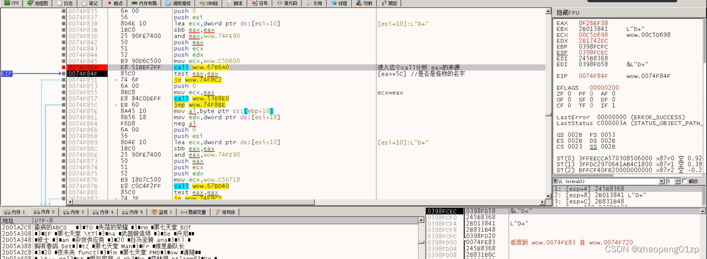The width and height of the screenshot is (707, 259).
Task: Open the 引用 references tab
Action: (314, 3)
